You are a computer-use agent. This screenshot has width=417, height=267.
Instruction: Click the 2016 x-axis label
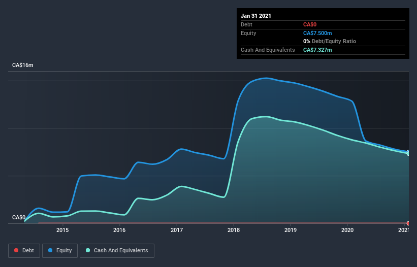(x=119, y=230)
